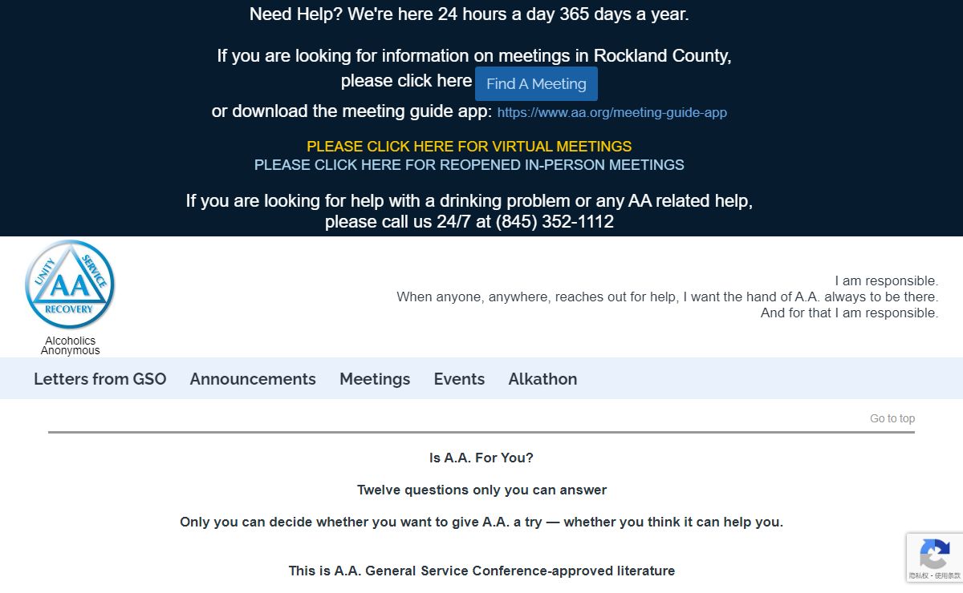This screenshot has height=593, width=963.
Task: Click the 'I am responsible.' text
Action: [x=887, y=281]
